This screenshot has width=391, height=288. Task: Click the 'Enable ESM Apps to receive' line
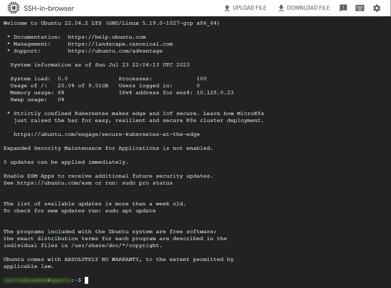click(108, 176)
